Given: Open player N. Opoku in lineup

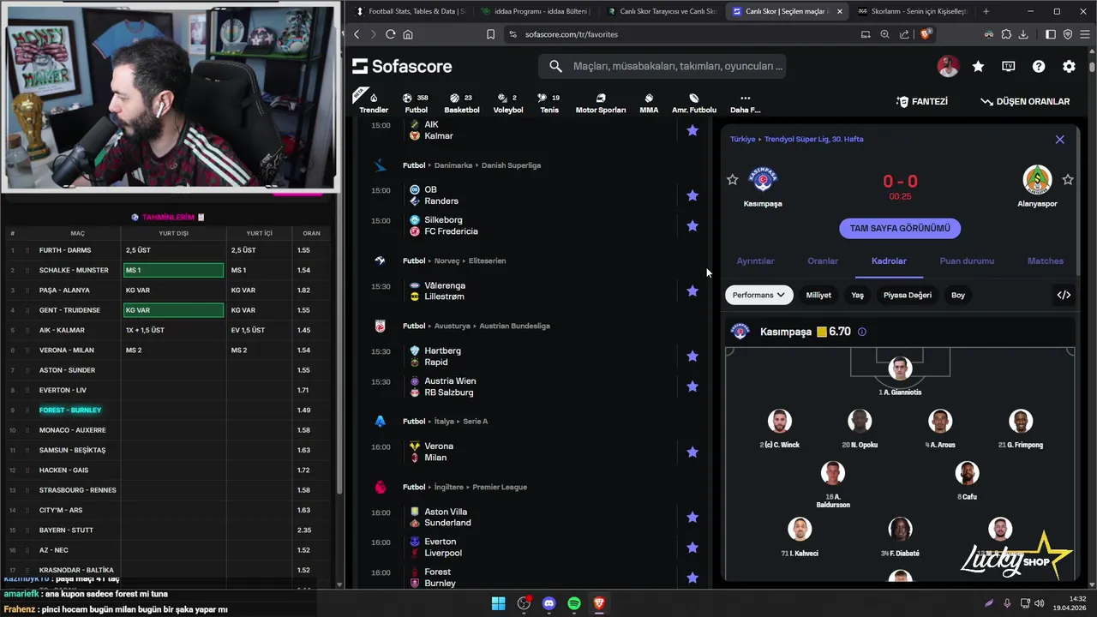Looking at the screenshot, I should [x=860, y=429].
